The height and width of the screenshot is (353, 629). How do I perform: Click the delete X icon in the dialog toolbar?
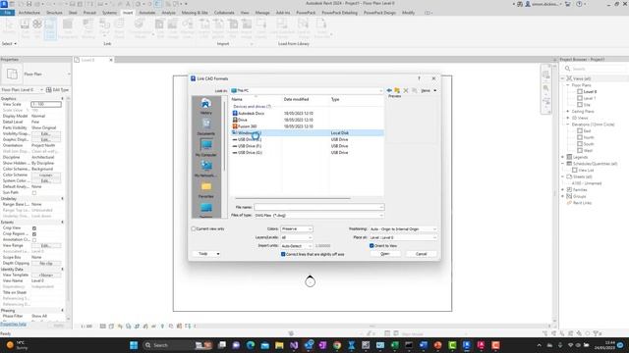406,90
